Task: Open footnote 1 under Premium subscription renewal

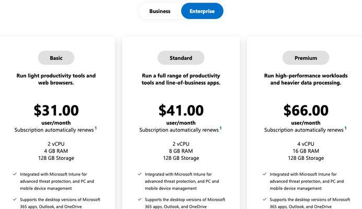Action: click(345, 128)
